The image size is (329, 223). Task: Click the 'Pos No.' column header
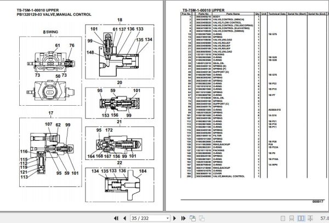click(186, 14)
